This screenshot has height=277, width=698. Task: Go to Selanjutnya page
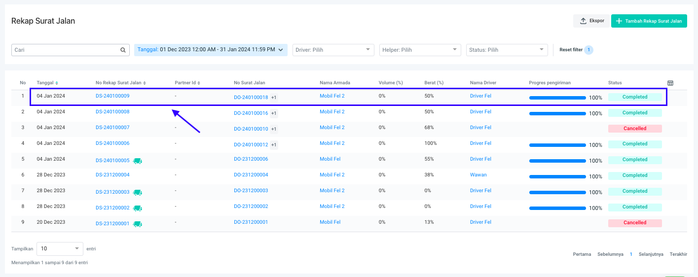click(x=651, y=254)
